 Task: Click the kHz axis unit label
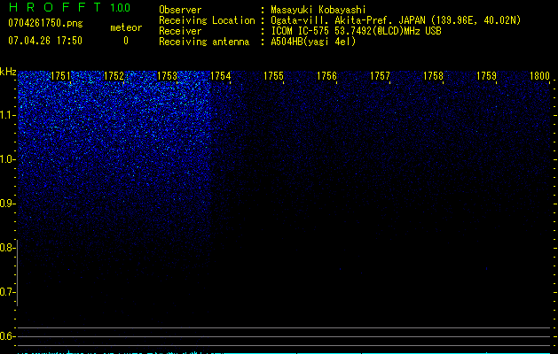tap(8, 72)
